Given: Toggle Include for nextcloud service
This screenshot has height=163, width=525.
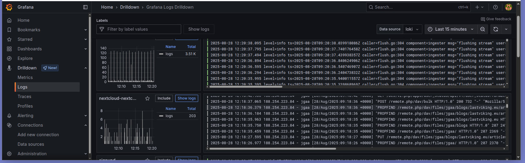Looking at the screenshot, I should tap(164, 98).
